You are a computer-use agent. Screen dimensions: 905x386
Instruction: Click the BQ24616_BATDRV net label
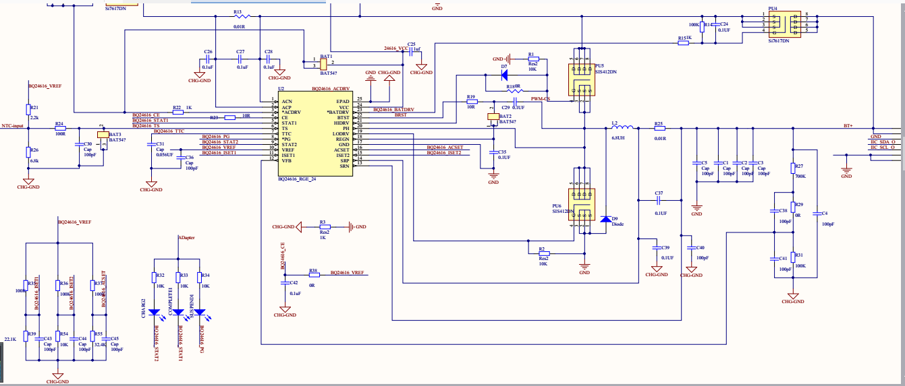point(393,109)
